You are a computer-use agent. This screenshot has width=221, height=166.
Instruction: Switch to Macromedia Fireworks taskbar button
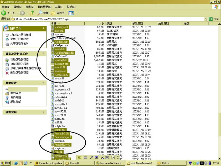coord(110,163)
